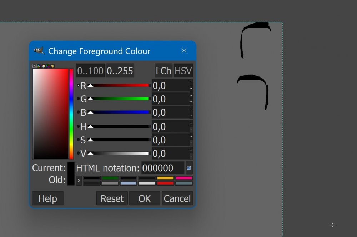
Task: Click the Current colour preview swatch
Action: [x=71, y=168]
